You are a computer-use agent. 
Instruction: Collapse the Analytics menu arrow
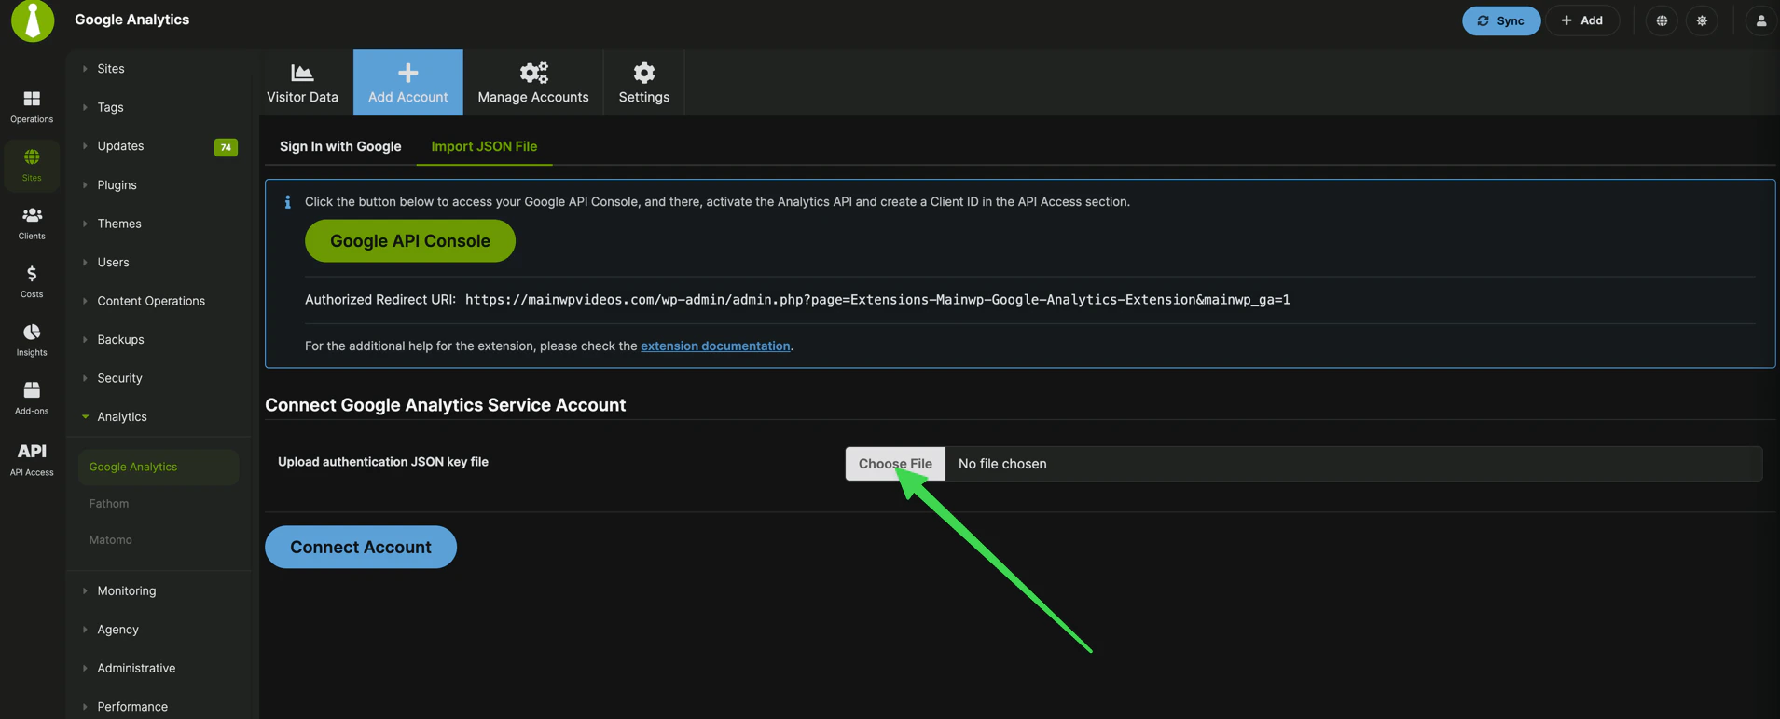pyautogui.click(x=85, y=417)
